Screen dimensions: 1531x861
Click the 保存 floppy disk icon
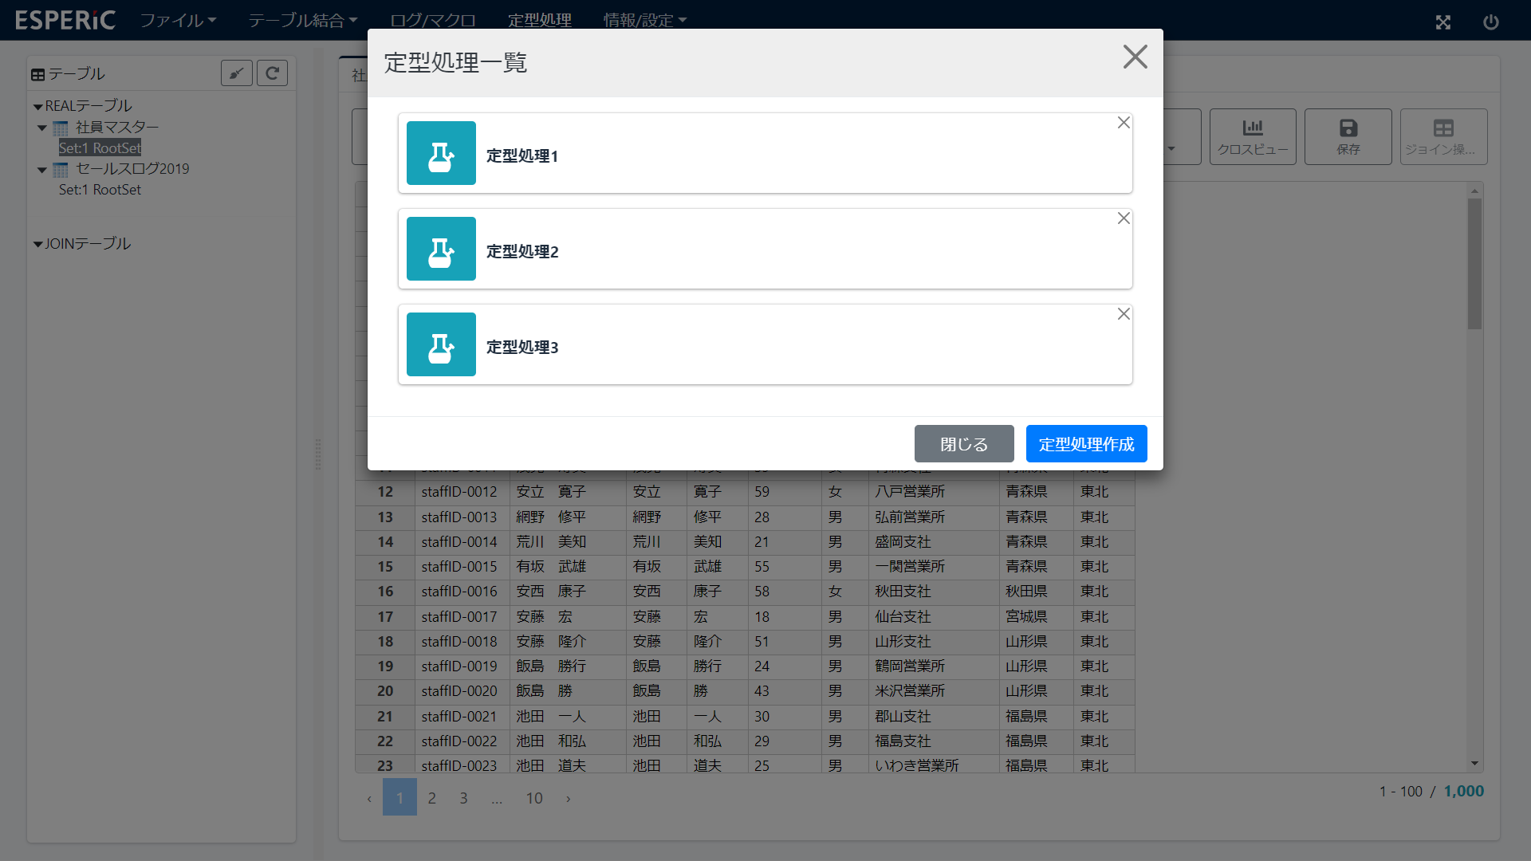[x=1348, y=128]
